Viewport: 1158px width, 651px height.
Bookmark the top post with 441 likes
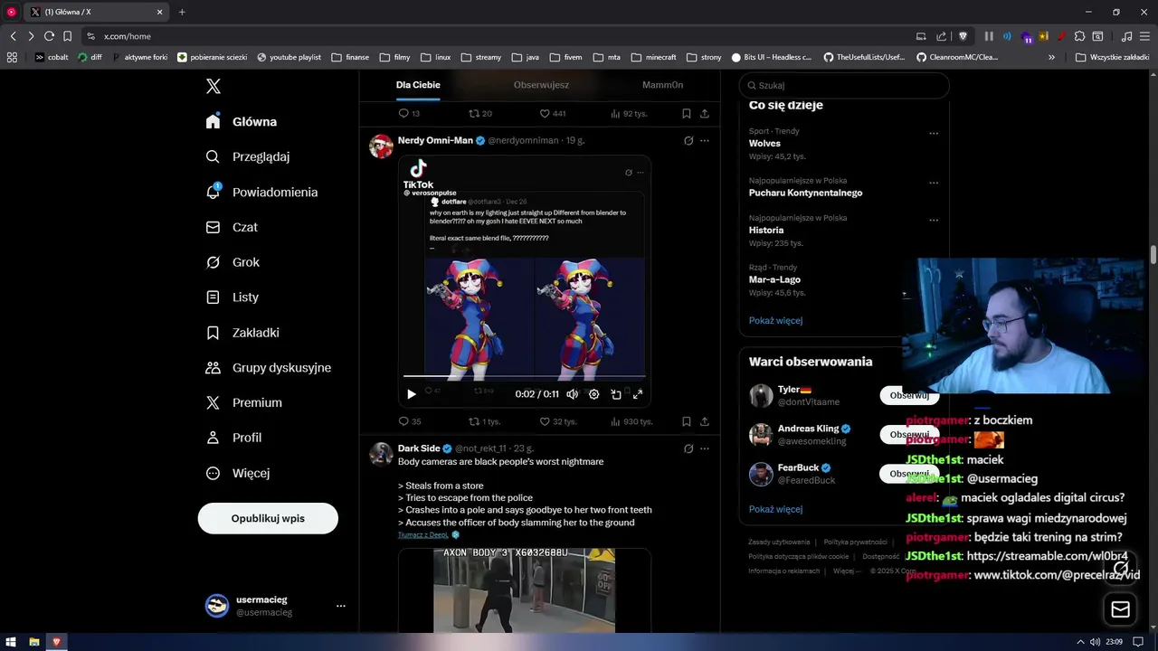687,114
